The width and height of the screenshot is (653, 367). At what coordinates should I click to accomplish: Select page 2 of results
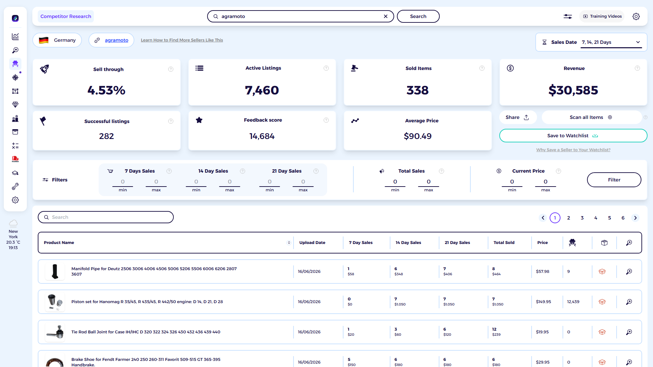tap(569, 218)
